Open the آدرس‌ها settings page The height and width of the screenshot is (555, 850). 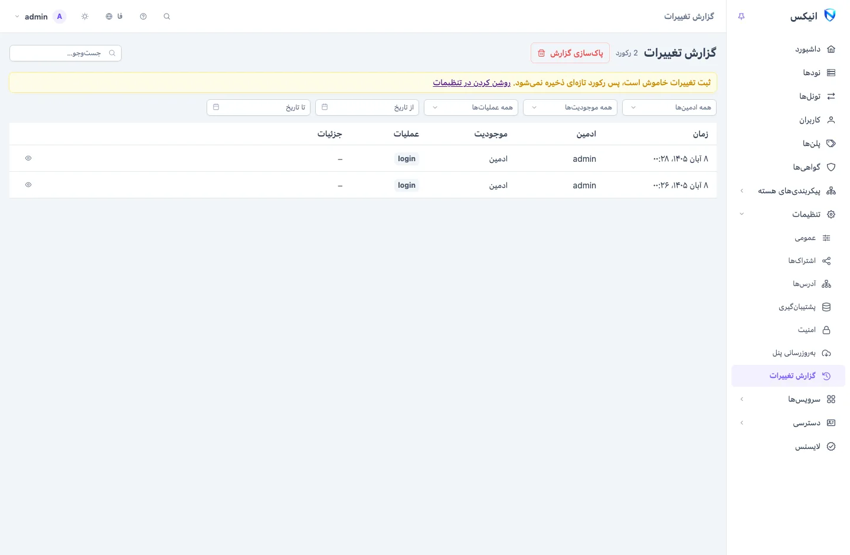click(788, 284)
